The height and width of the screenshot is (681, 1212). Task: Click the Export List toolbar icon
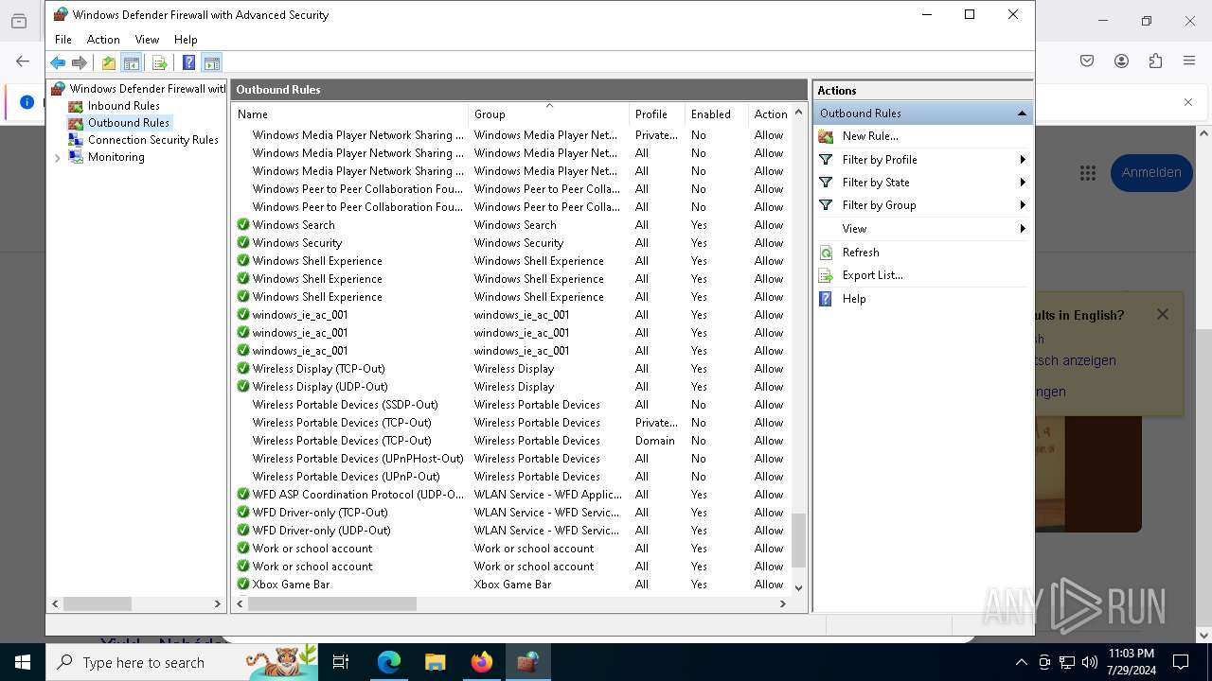coord(159,63)
